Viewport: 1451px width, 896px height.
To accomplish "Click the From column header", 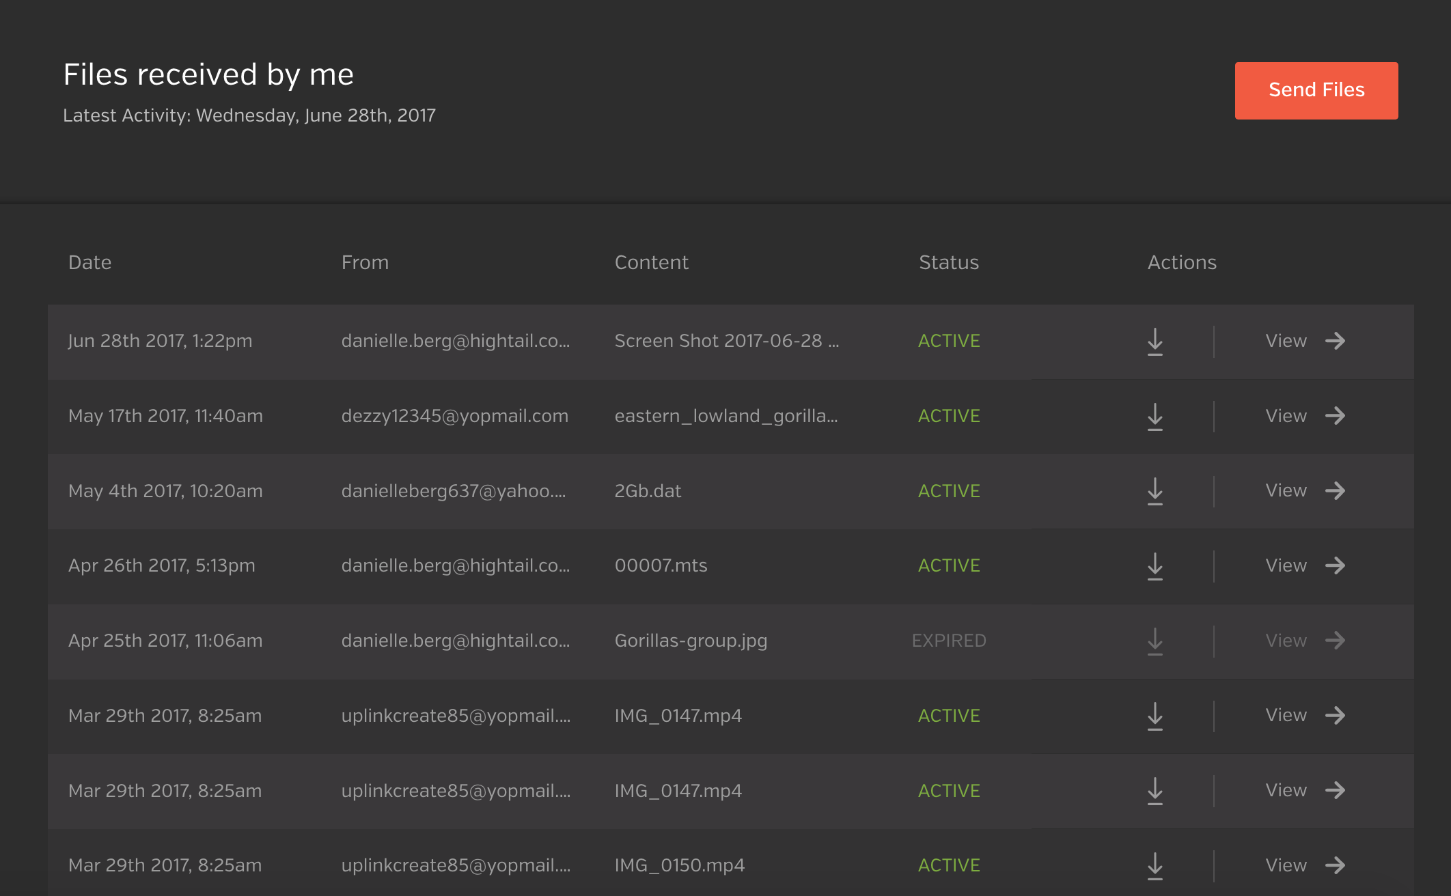I will [365, 262].
